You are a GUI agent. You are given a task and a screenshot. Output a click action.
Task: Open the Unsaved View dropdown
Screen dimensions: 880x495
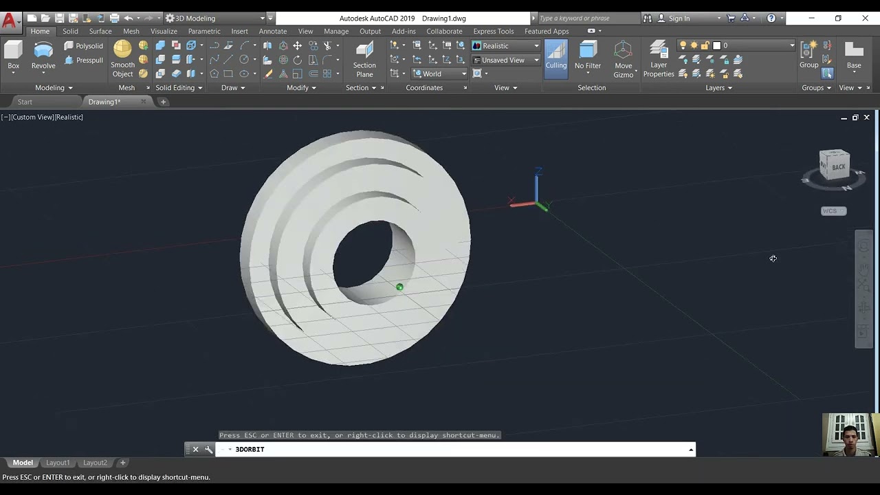click(506, 60)
